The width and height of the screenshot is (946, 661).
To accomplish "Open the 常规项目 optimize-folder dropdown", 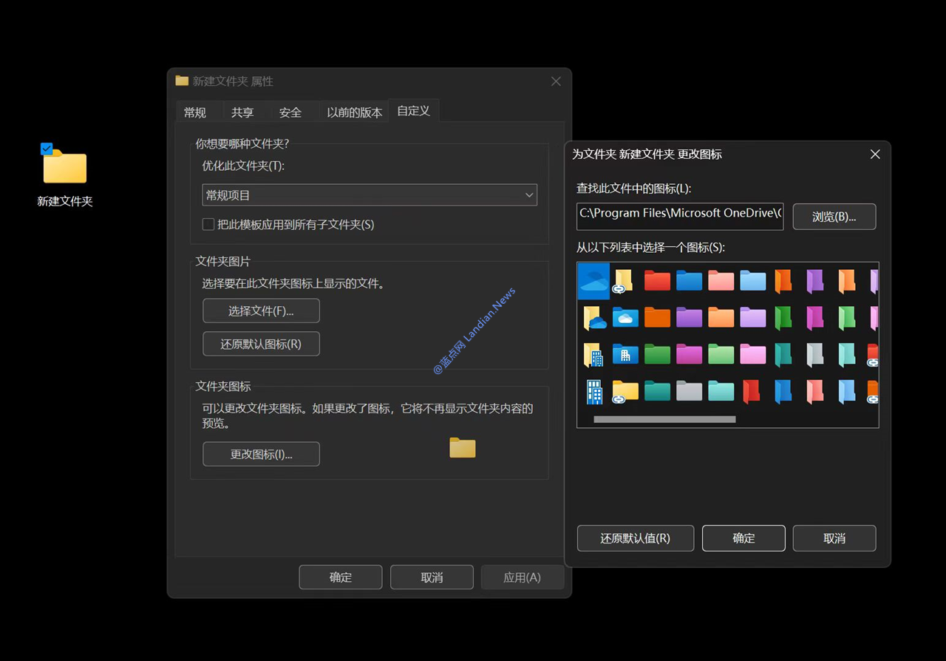I will pyautogui.click(x=370, y=195).
